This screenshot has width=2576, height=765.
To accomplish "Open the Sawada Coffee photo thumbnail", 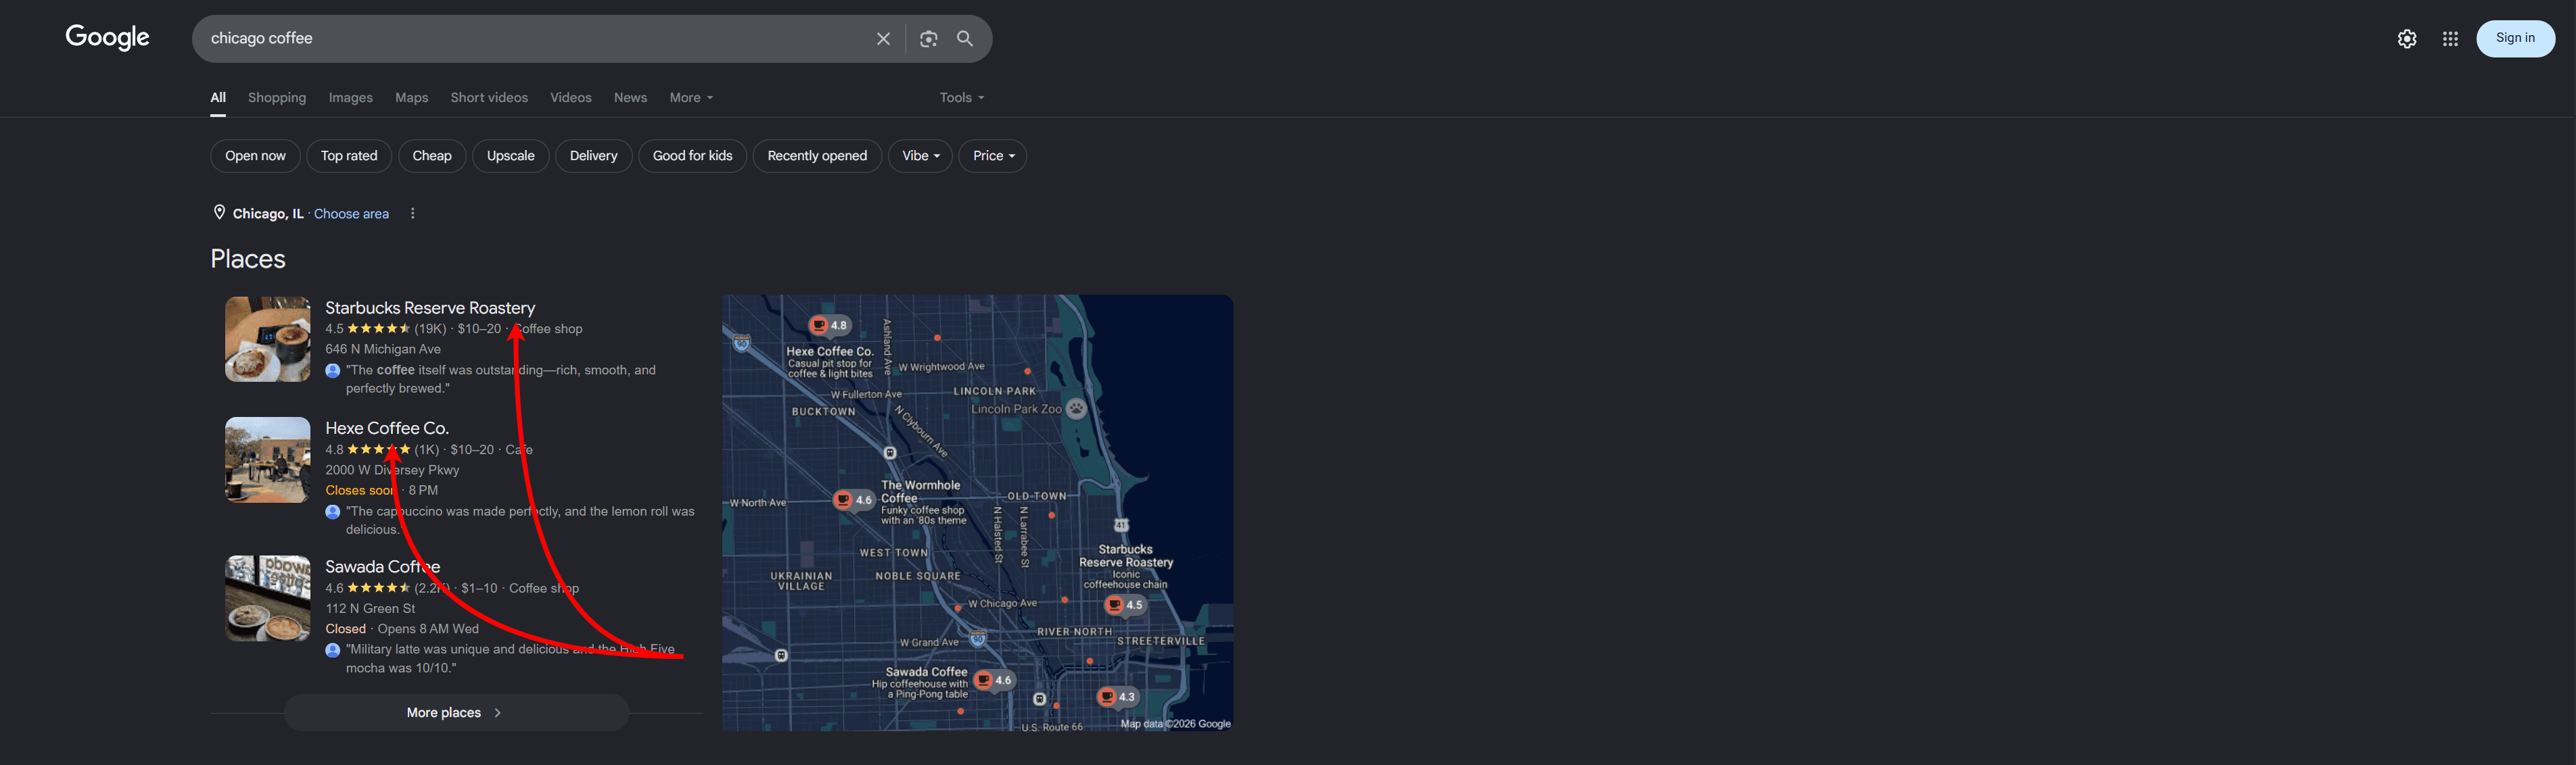I will [267, 598].
